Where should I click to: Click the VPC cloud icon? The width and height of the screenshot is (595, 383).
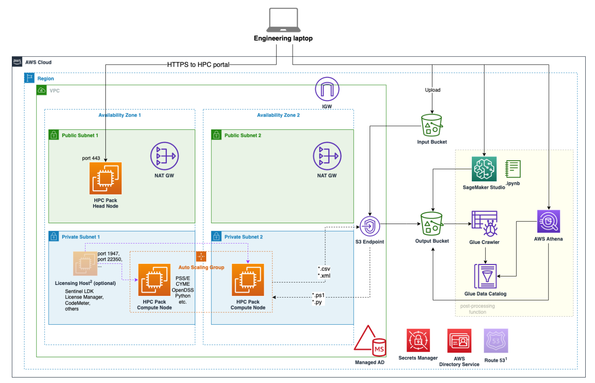[42, 90]
